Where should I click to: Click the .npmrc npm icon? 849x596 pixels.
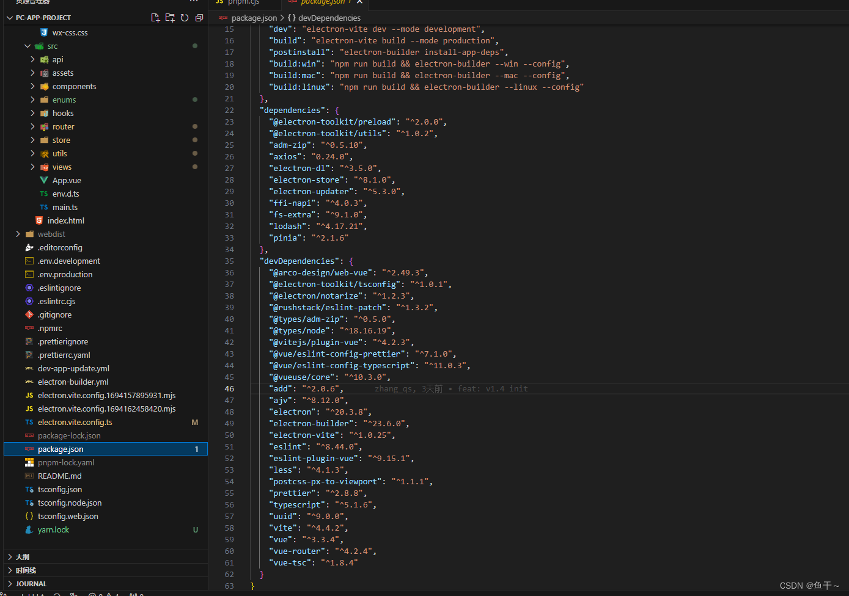point(29,328)
